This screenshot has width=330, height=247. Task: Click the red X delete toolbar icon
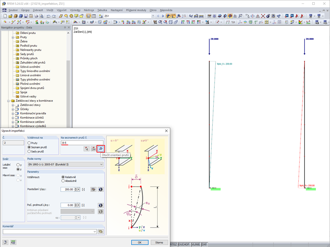[x=263, y=16]
